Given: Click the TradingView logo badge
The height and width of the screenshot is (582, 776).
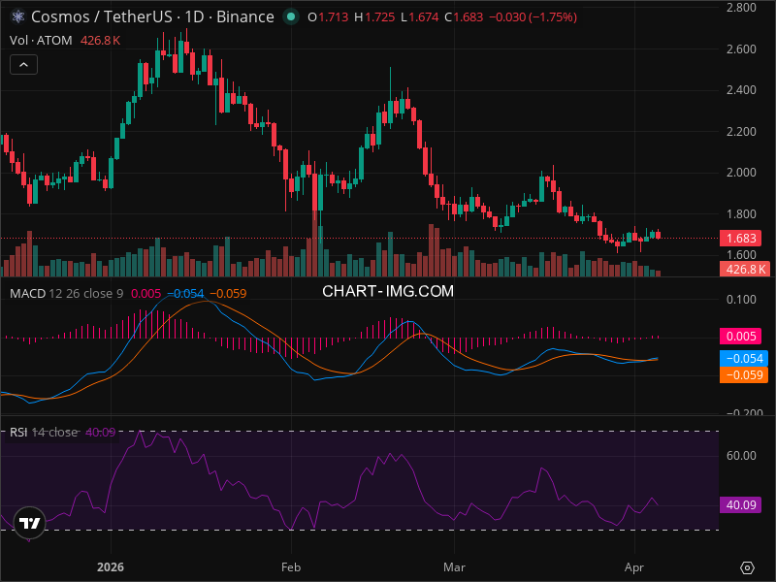Looking at the screenshot, I should (x=30, y=523).
